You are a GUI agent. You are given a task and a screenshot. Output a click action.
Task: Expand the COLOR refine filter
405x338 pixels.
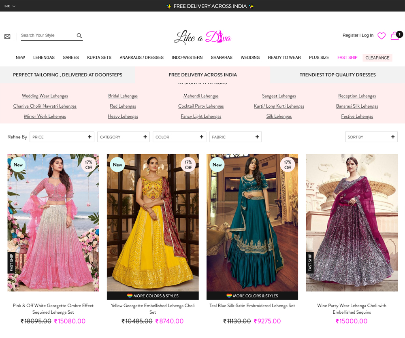179,137
